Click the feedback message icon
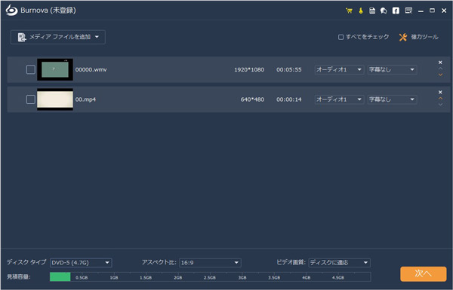The height and width of the screenshot is (290, 453). [408, 11]
